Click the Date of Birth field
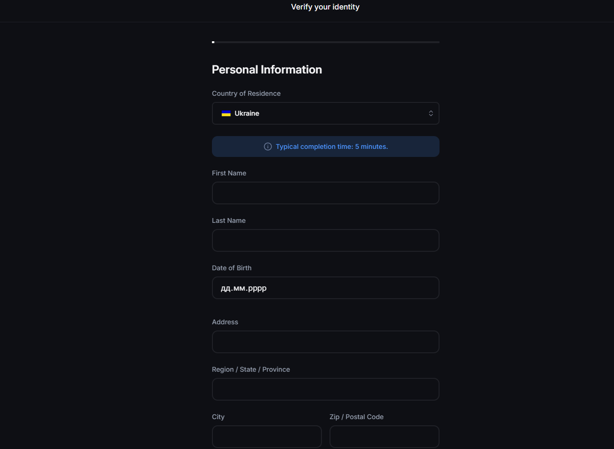 click(x=325, y=288)
